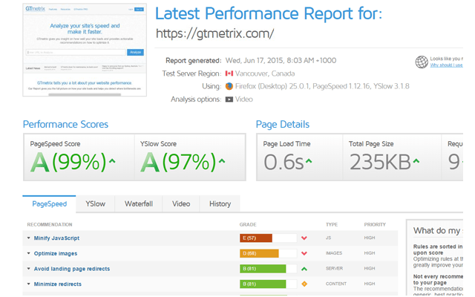The width and height of the screenshot is (475, 297).
Task: Click the 'Vancouver, Canada' region text
Action: [265, 74]
